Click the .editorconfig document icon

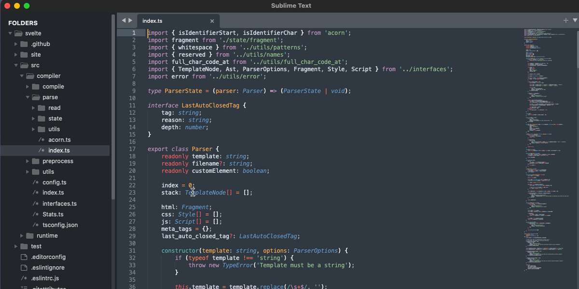24,257
